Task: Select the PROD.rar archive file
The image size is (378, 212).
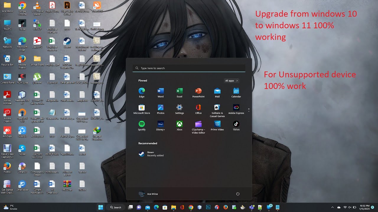Action: (67, 186)
